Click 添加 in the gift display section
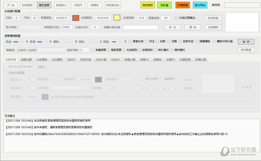 172,27
